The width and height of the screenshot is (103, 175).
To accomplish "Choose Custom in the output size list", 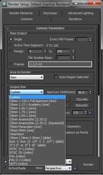I will pos(37,97).
